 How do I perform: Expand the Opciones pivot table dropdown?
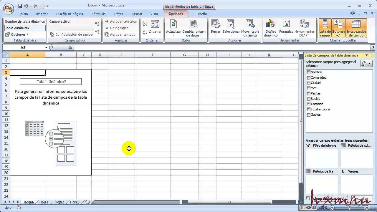(17, 34)
